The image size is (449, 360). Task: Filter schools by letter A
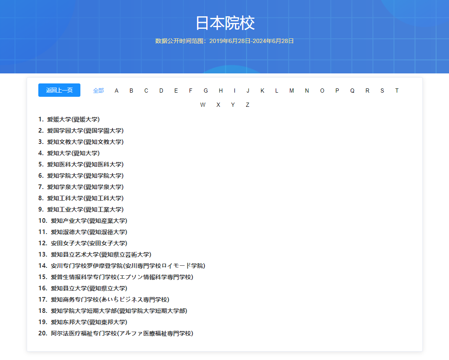[117, 91]
